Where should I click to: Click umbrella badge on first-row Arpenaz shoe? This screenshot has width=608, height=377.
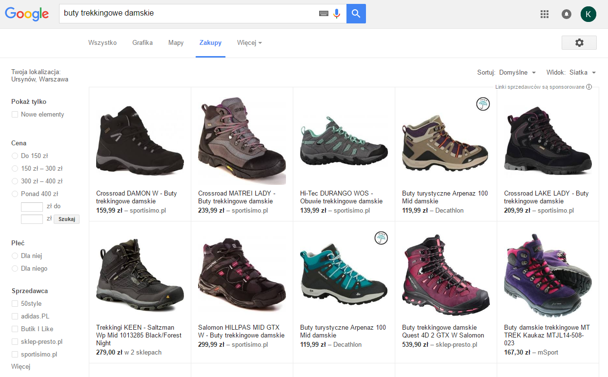(x=483, y=104)
